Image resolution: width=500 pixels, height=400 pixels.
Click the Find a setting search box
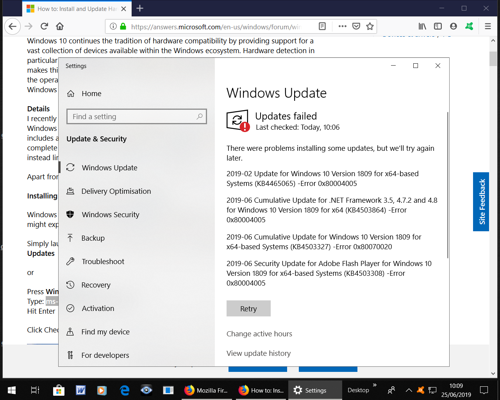(137, 116)
